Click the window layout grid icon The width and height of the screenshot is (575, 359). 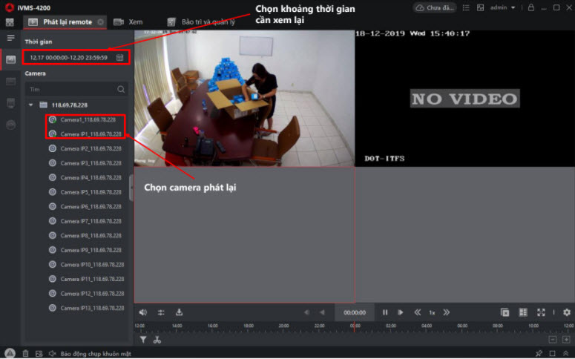tap(523, 312)
